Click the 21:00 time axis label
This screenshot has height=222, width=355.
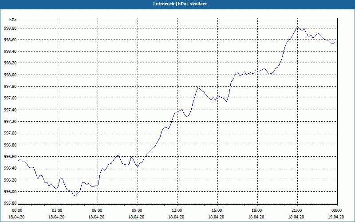(297, 210)
